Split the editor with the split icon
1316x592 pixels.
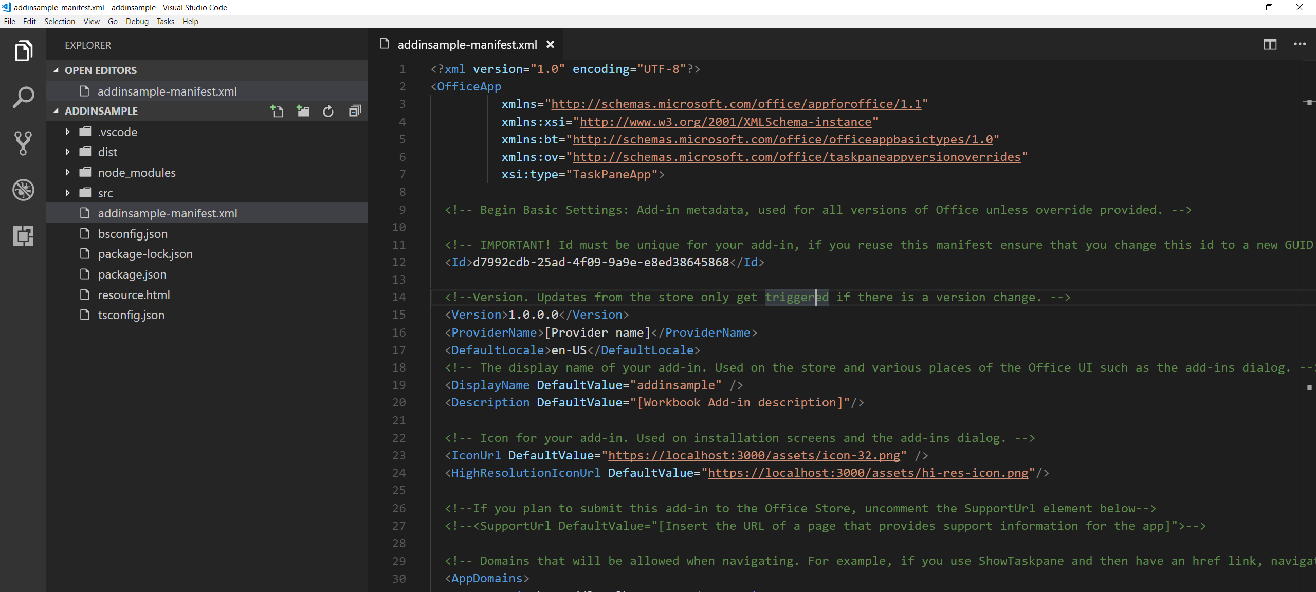[1270, 45]
